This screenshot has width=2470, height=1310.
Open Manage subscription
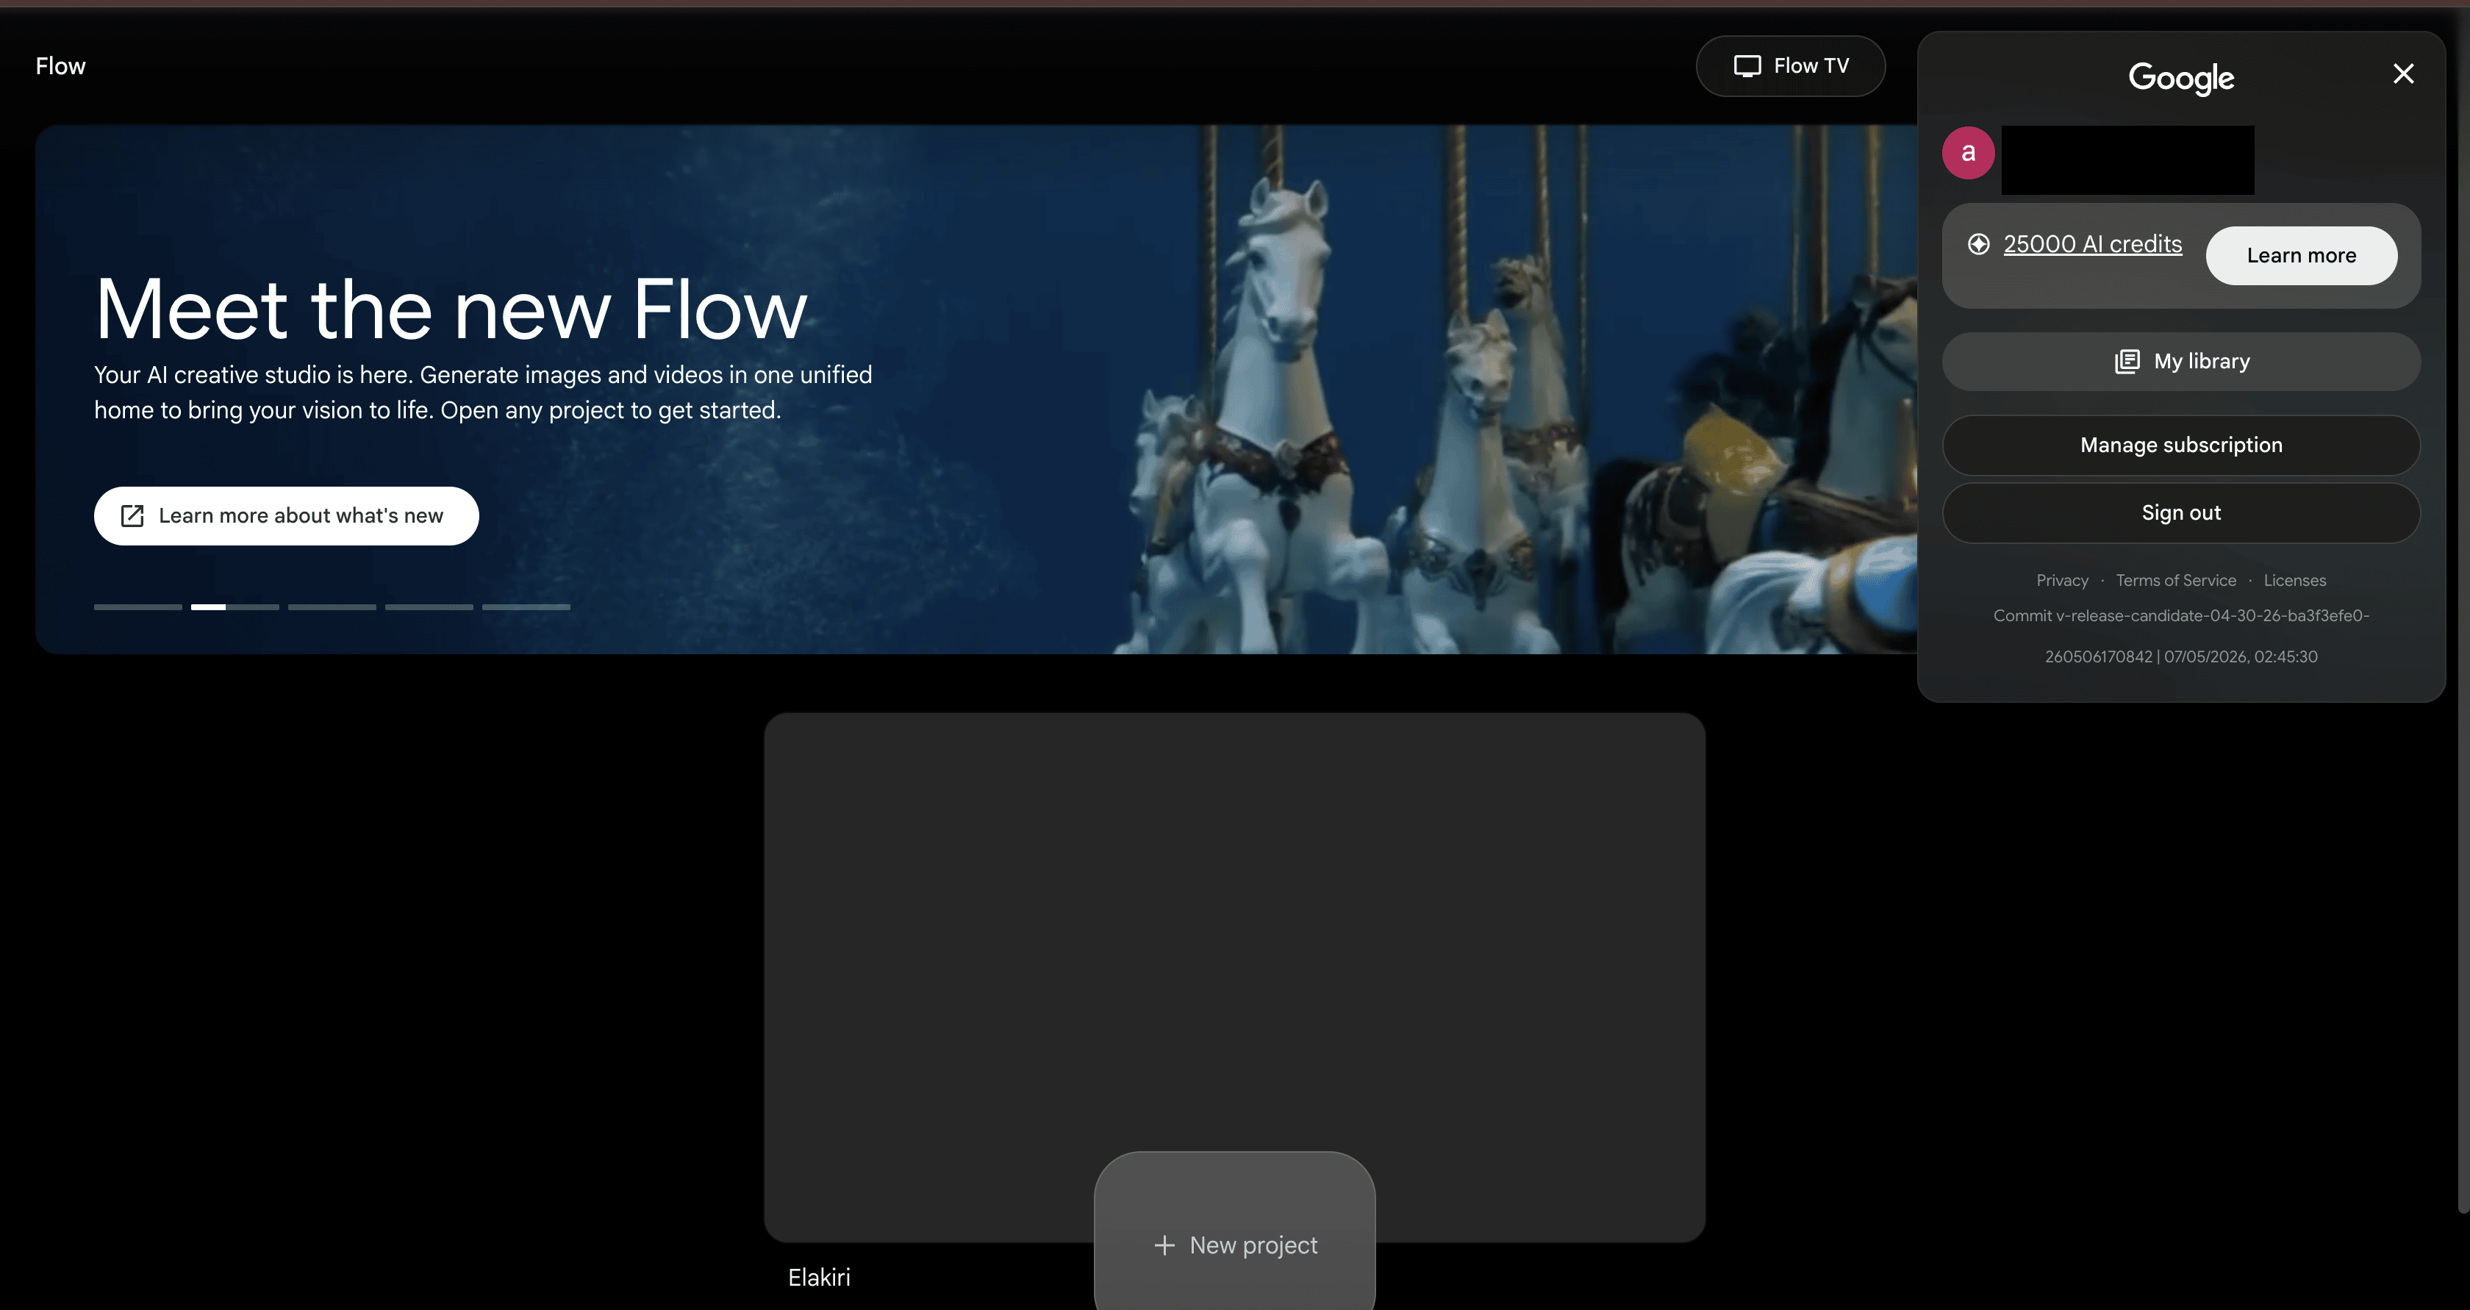click(2181, 445)
